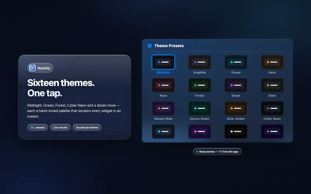
Task: Click the palette icon beside Theme Presets
Action: click(150, 46)
